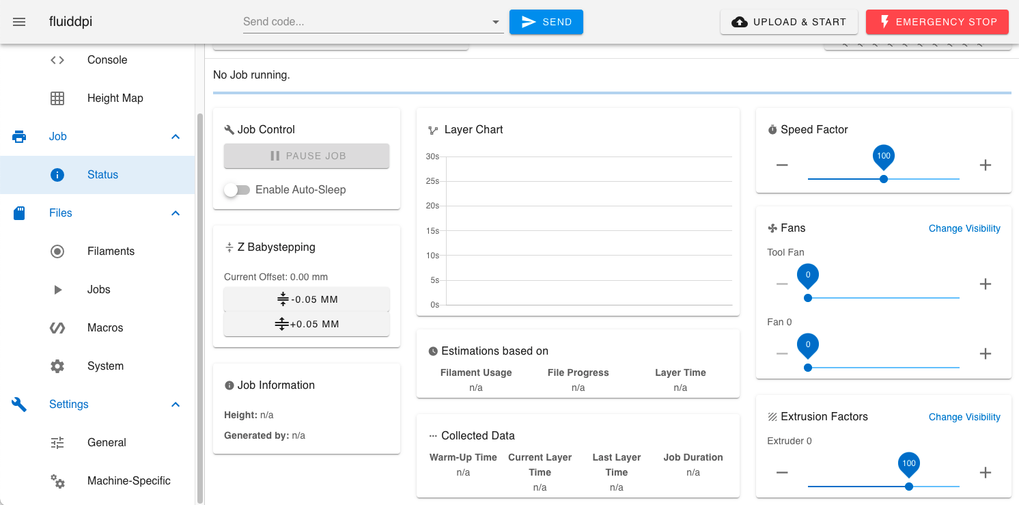This screenshot has width=1019, height=505.
Task: Click the fluiddpi machine name
Action: tap(70, 22)
